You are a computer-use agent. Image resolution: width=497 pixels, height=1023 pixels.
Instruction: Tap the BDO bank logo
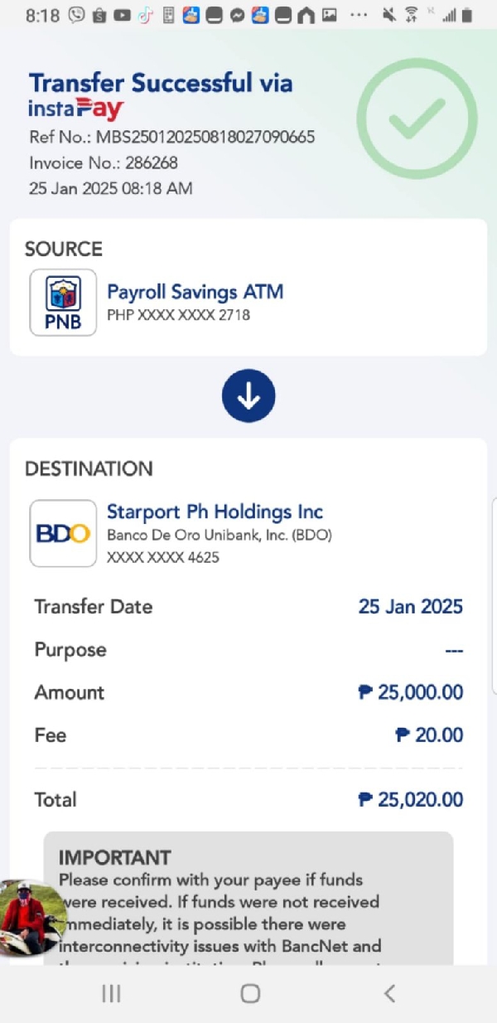[63, 533]
